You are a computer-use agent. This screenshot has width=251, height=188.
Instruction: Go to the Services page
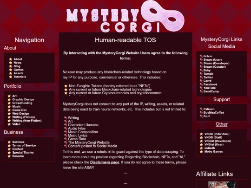pyautogui.click(x=19, y=142)
